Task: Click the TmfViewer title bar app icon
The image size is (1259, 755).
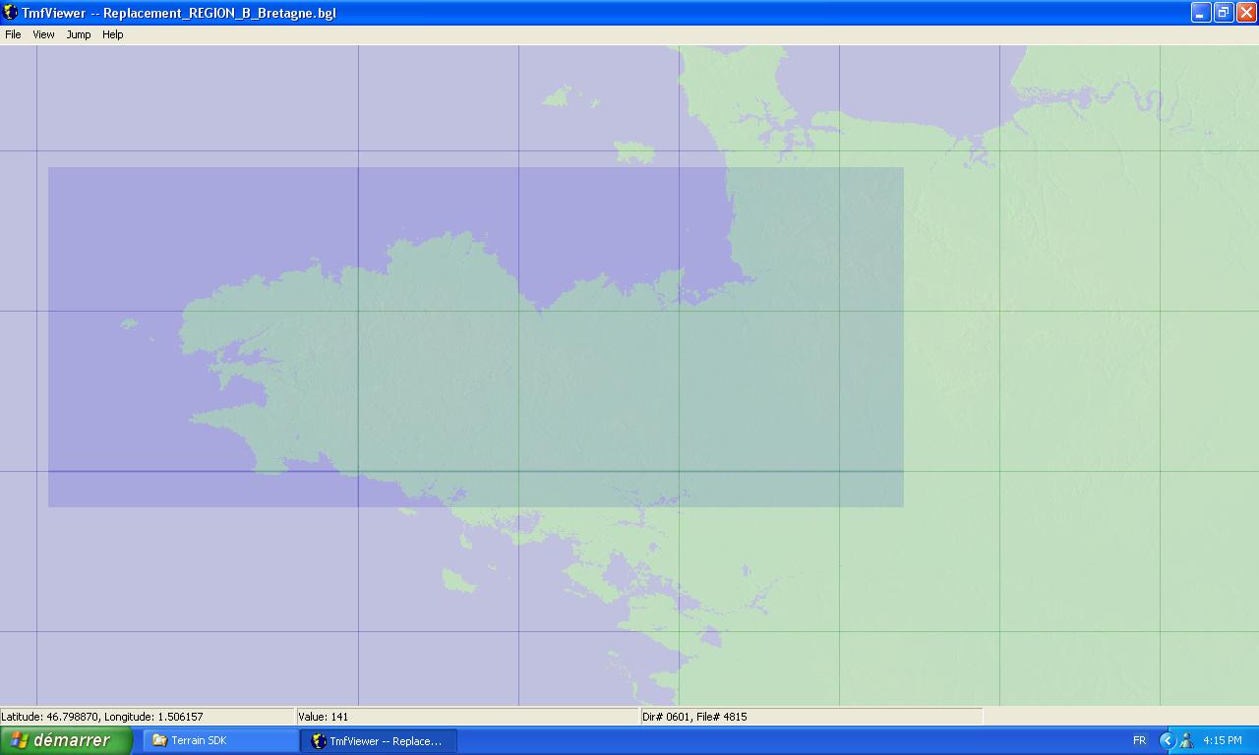Action: [x=11, y=13]
